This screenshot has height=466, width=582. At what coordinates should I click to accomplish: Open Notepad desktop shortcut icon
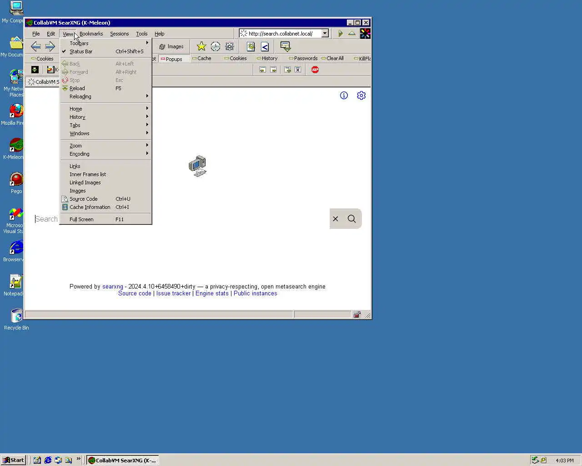click(x=16, y=281)
